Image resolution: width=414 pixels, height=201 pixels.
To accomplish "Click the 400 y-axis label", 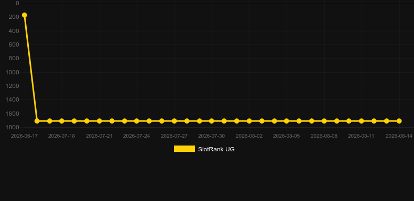I will coord(14,31).
